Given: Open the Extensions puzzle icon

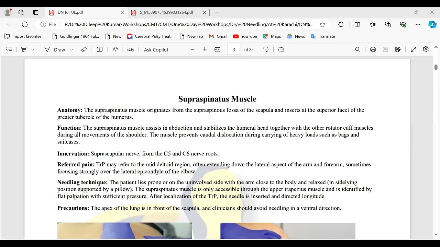Looking at the screenshot, I should click(341, 24).
